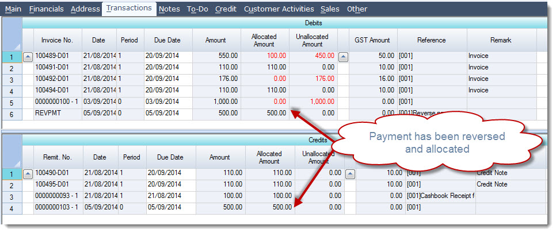Click date 03/09/2014 in Debits Date column

(x=99, y=102)
